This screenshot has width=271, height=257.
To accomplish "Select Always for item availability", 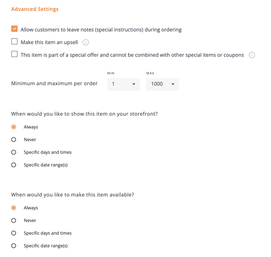I will [x=14, y=208].
